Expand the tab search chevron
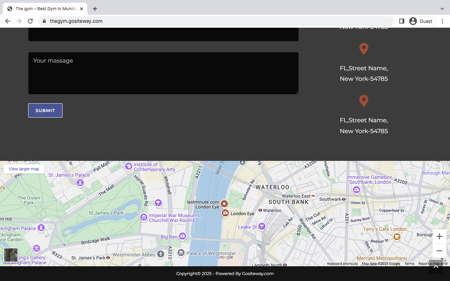 [442, 9]
